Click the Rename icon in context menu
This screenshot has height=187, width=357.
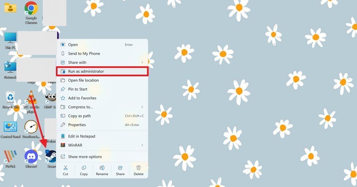[x=102, y=168]
